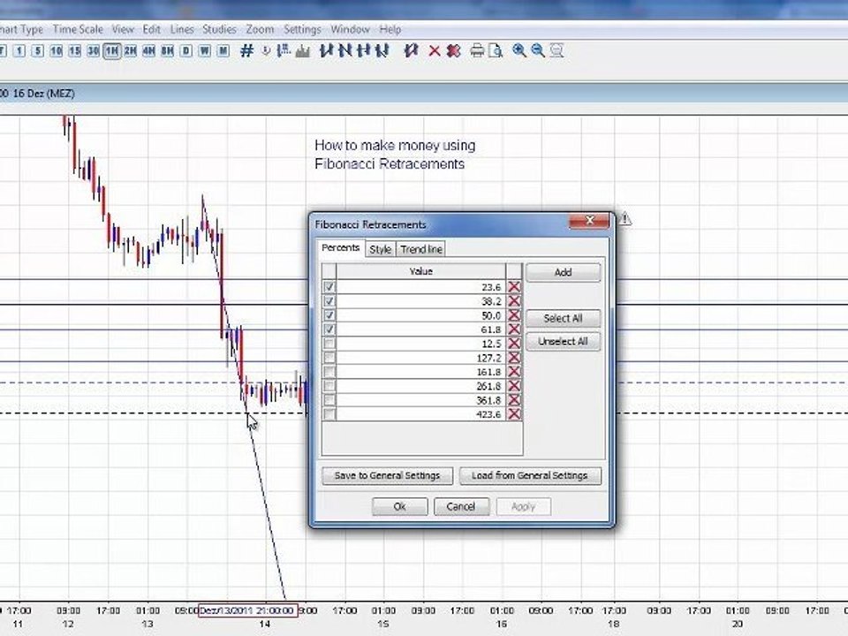
Task: Click the Add button
Action: coord(563,273)
